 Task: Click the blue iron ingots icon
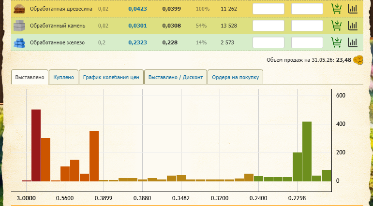pos(19,43)
